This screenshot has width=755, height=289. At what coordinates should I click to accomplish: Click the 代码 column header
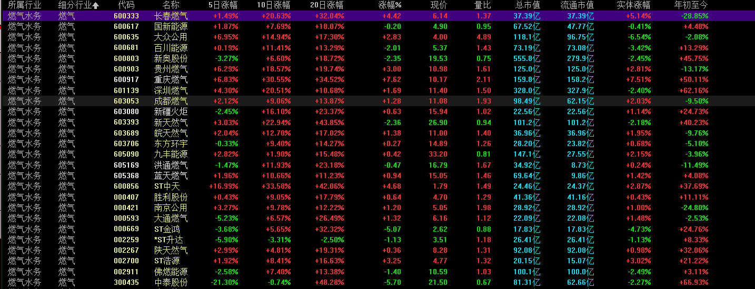coord(126,5)
